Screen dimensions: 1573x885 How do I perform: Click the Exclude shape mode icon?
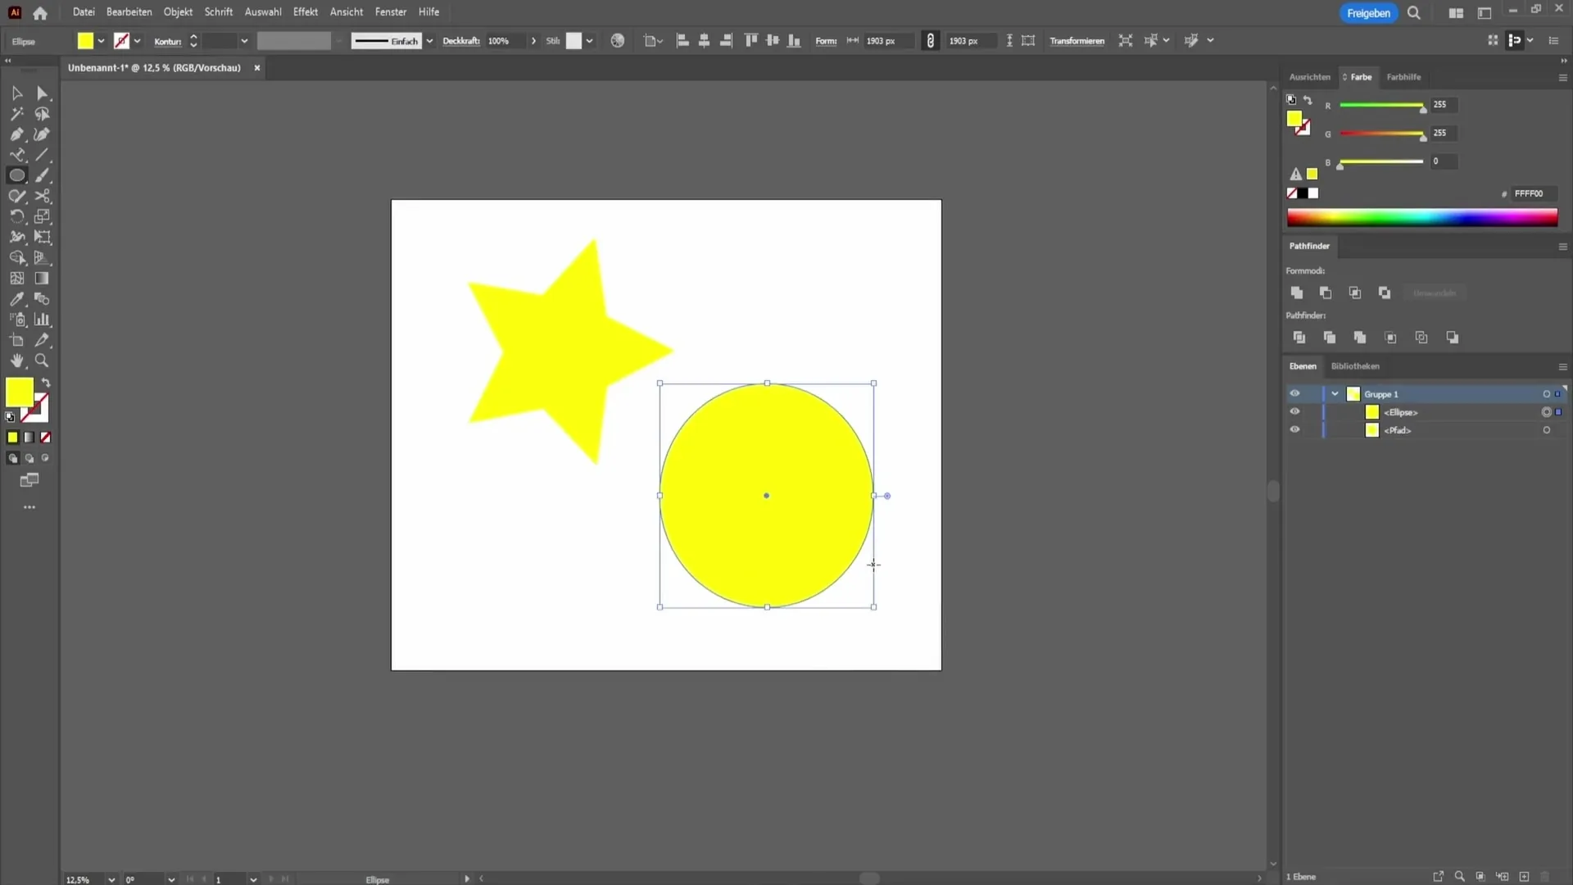pos(1385,293)
